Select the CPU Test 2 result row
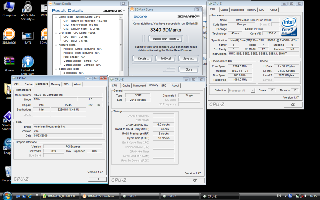320x200 pixels. coord(75,41)
